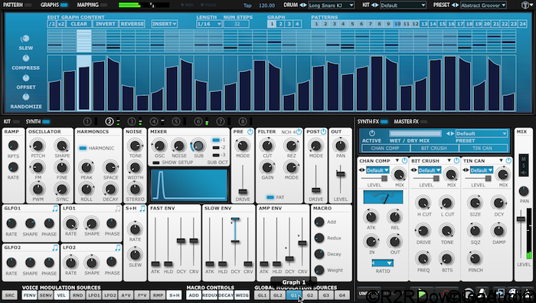Click the GLFO2 tempo sync note icon
536x303 pixels.
tap(55, 247)
